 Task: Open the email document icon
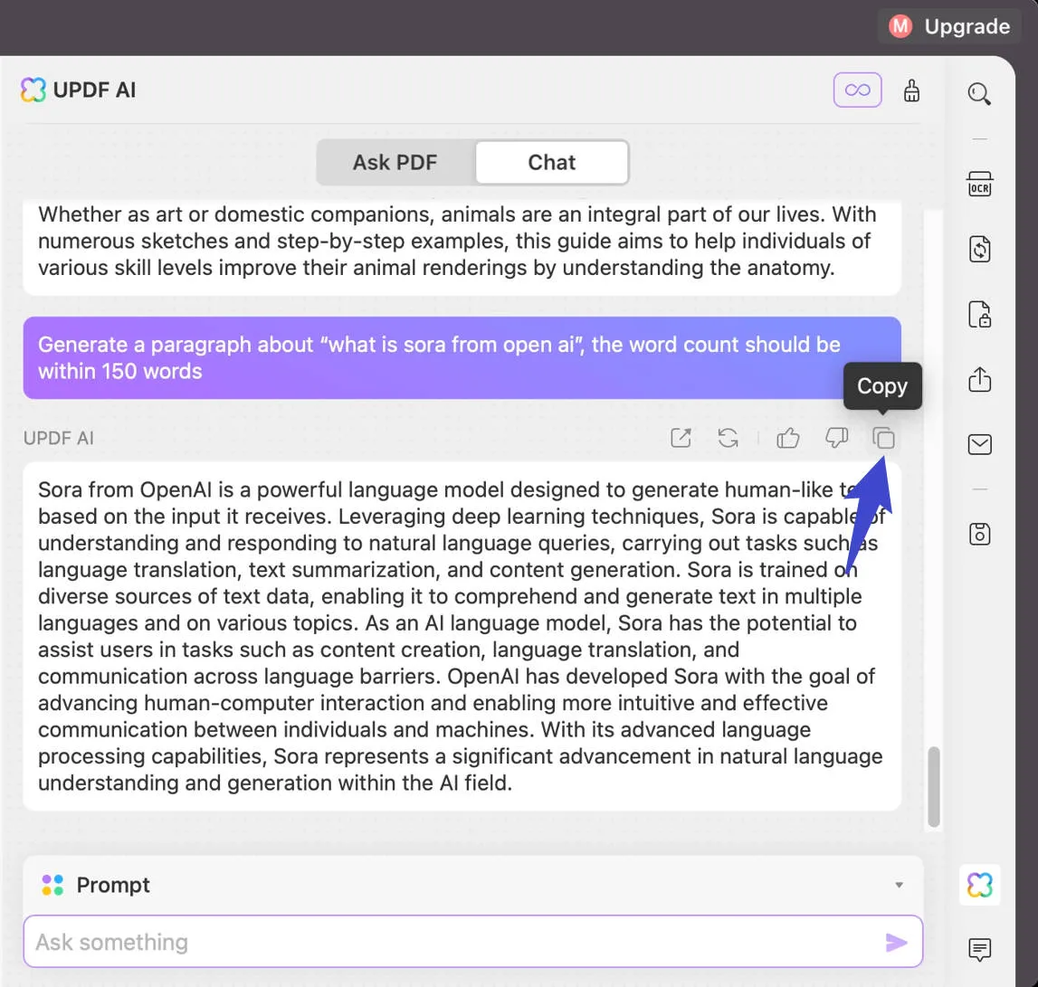pyautogui.click(x=979, y=444)
